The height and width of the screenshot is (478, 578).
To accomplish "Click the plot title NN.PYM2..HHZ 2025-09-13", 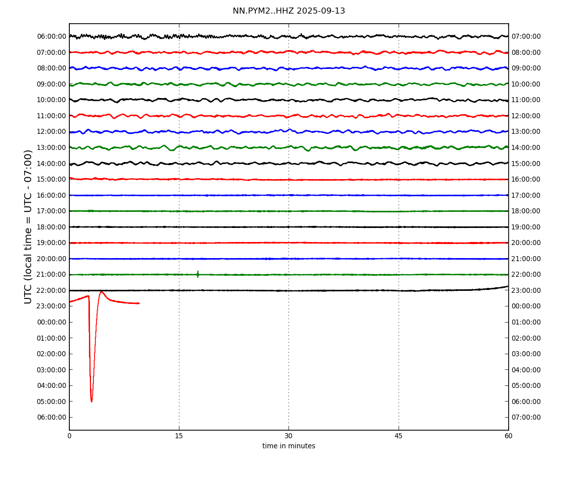I will pos(288,11).
